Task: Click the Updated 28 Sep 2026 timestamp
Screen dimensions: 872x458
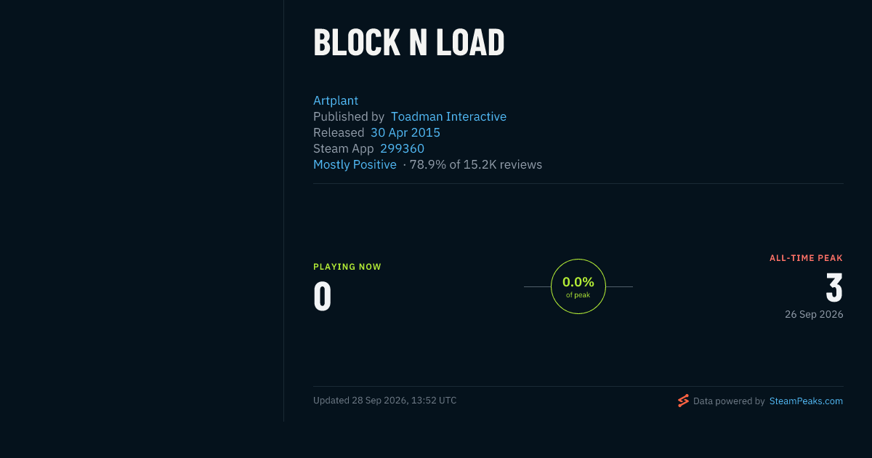Action: [385, 401]
